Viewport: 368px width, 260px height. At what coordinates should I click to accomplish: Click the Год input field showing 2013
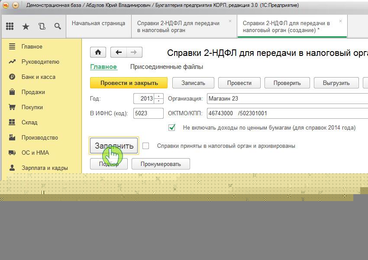(144, 99)
